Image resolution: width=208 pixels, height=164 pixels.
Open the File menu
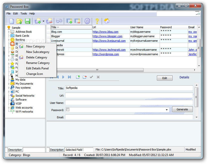click(8, 13)
